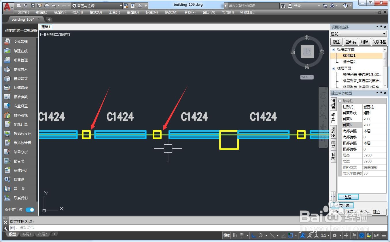Screen dimensions: 390x242
Task: Click the Print icon in quick access toolbar
Action: 47,6
